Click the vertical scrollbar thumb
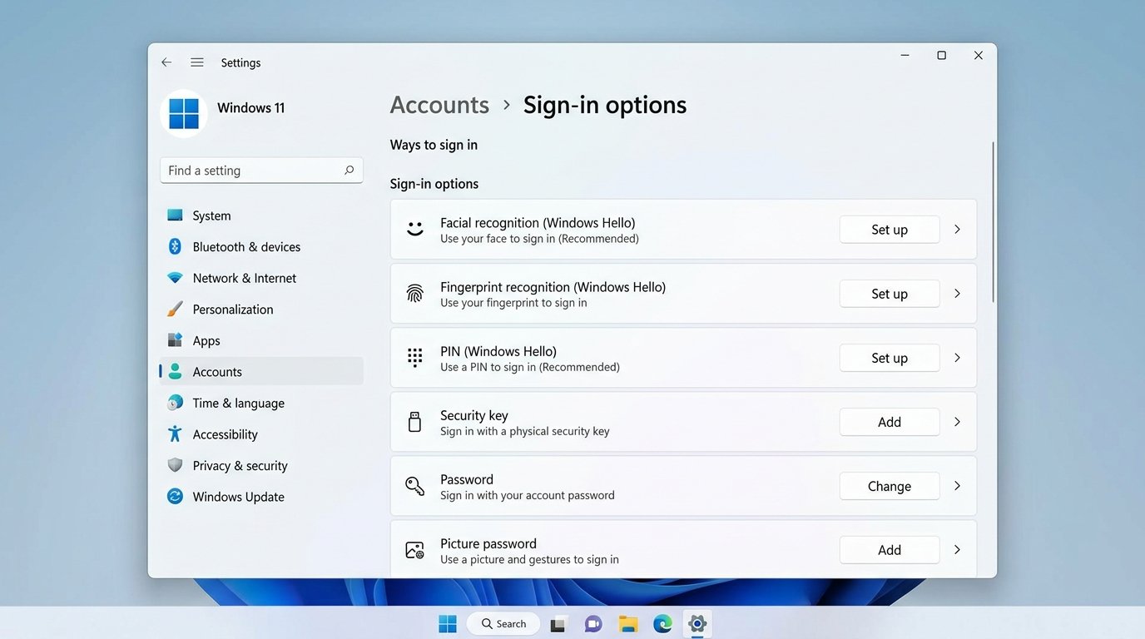 [993, 222]
